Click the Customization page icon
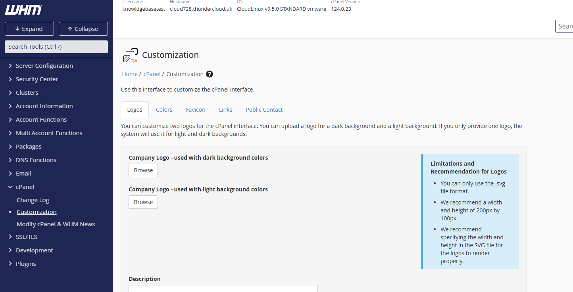Viewport: 573px width, 292px height. click(130, 55)
